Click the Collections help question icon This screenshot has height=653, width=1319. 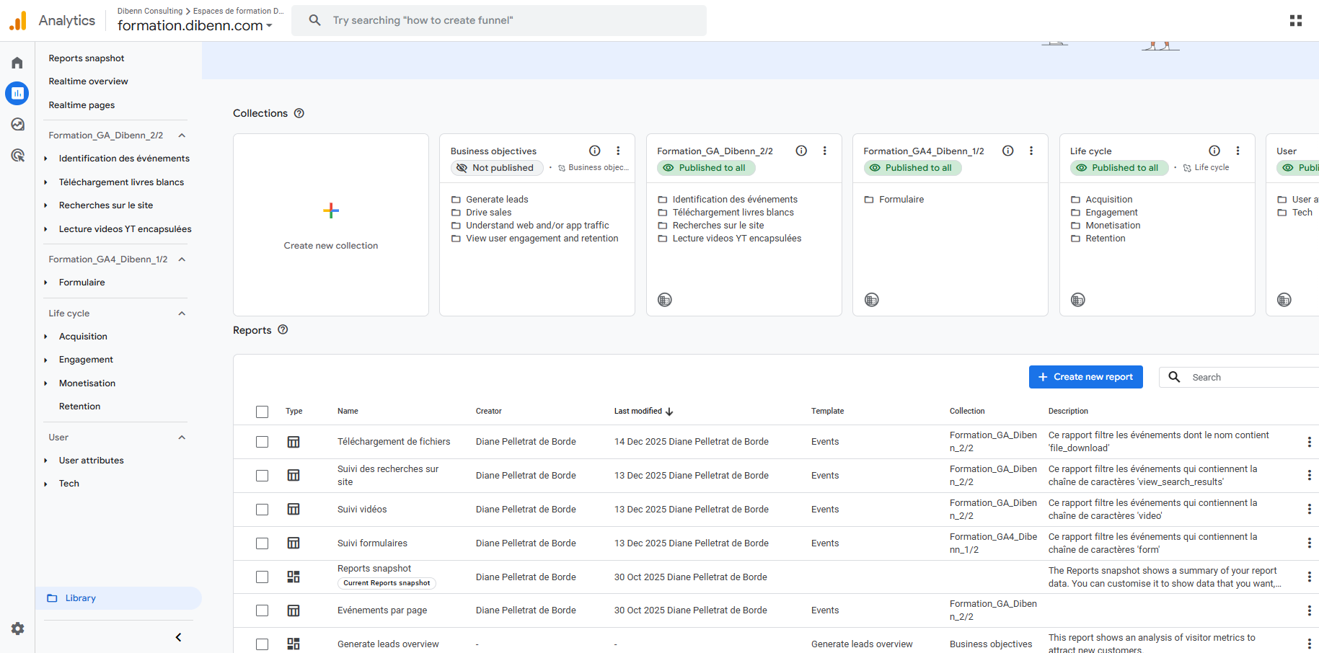coord(299,113)
